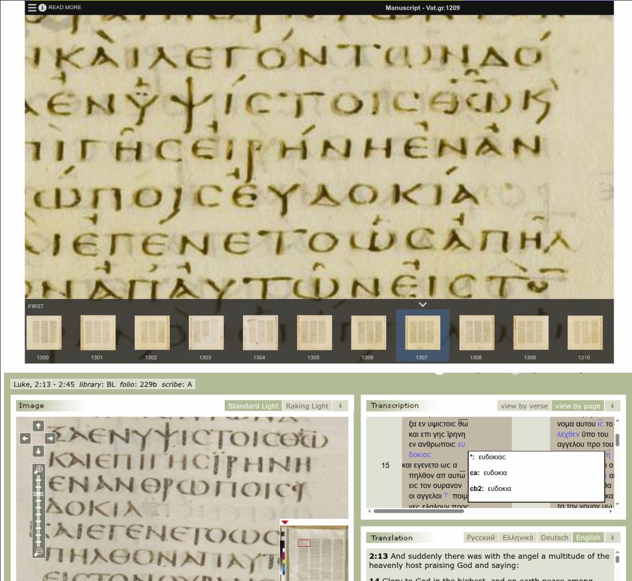
Task: Collapse overview minimap via red triangle
Action: (x=285, y=522)
